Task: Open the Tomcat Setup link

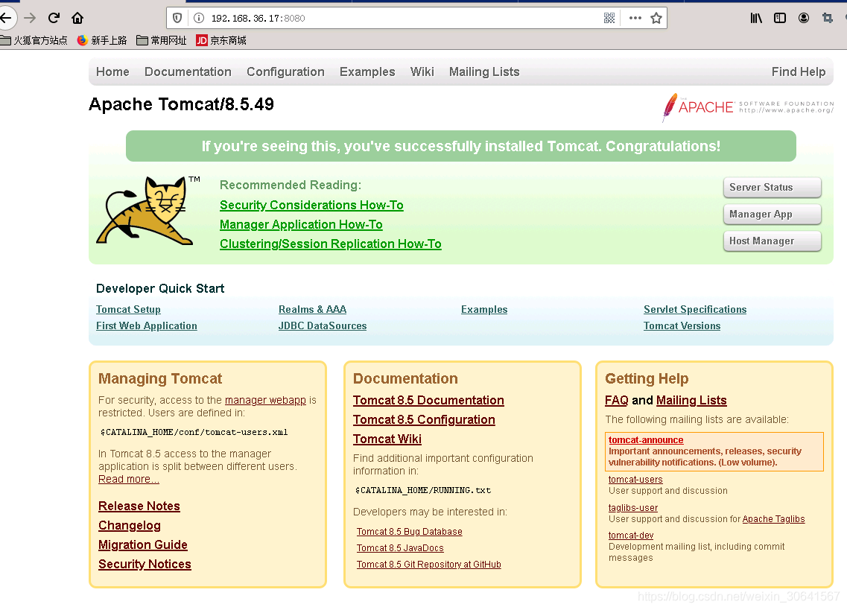Action: point(129,310)
